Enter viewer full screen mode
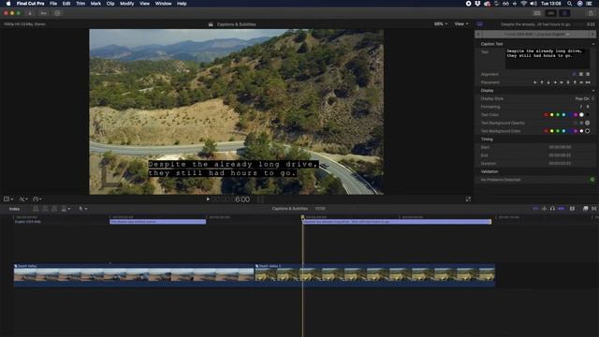 468,199
